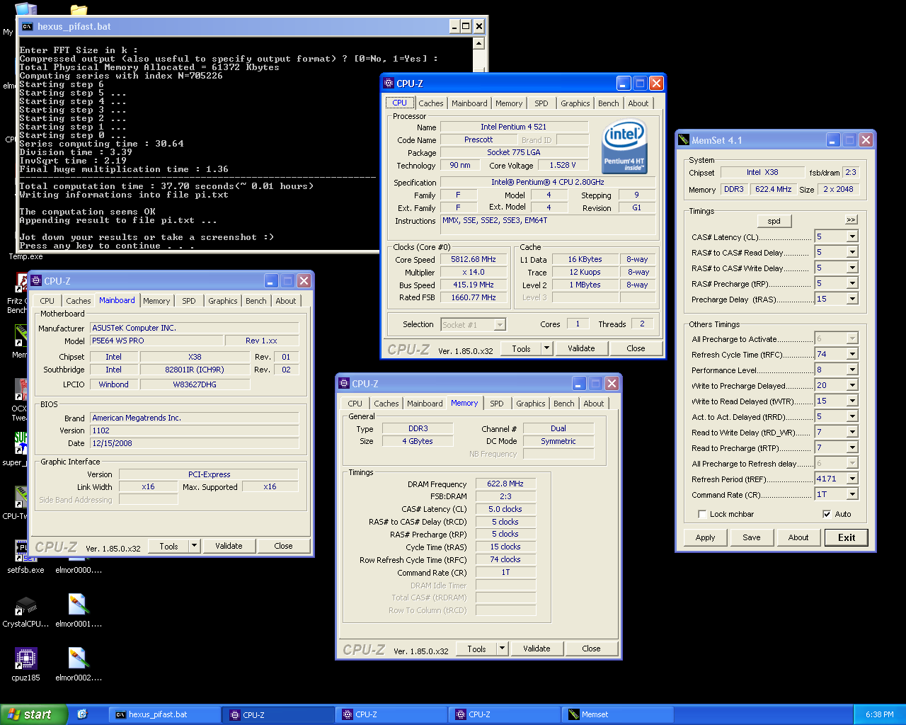Expand Tools arrow in CPU-Z Mainboard window
Viewport: 906px width, 725px height.
coord(194,546)
